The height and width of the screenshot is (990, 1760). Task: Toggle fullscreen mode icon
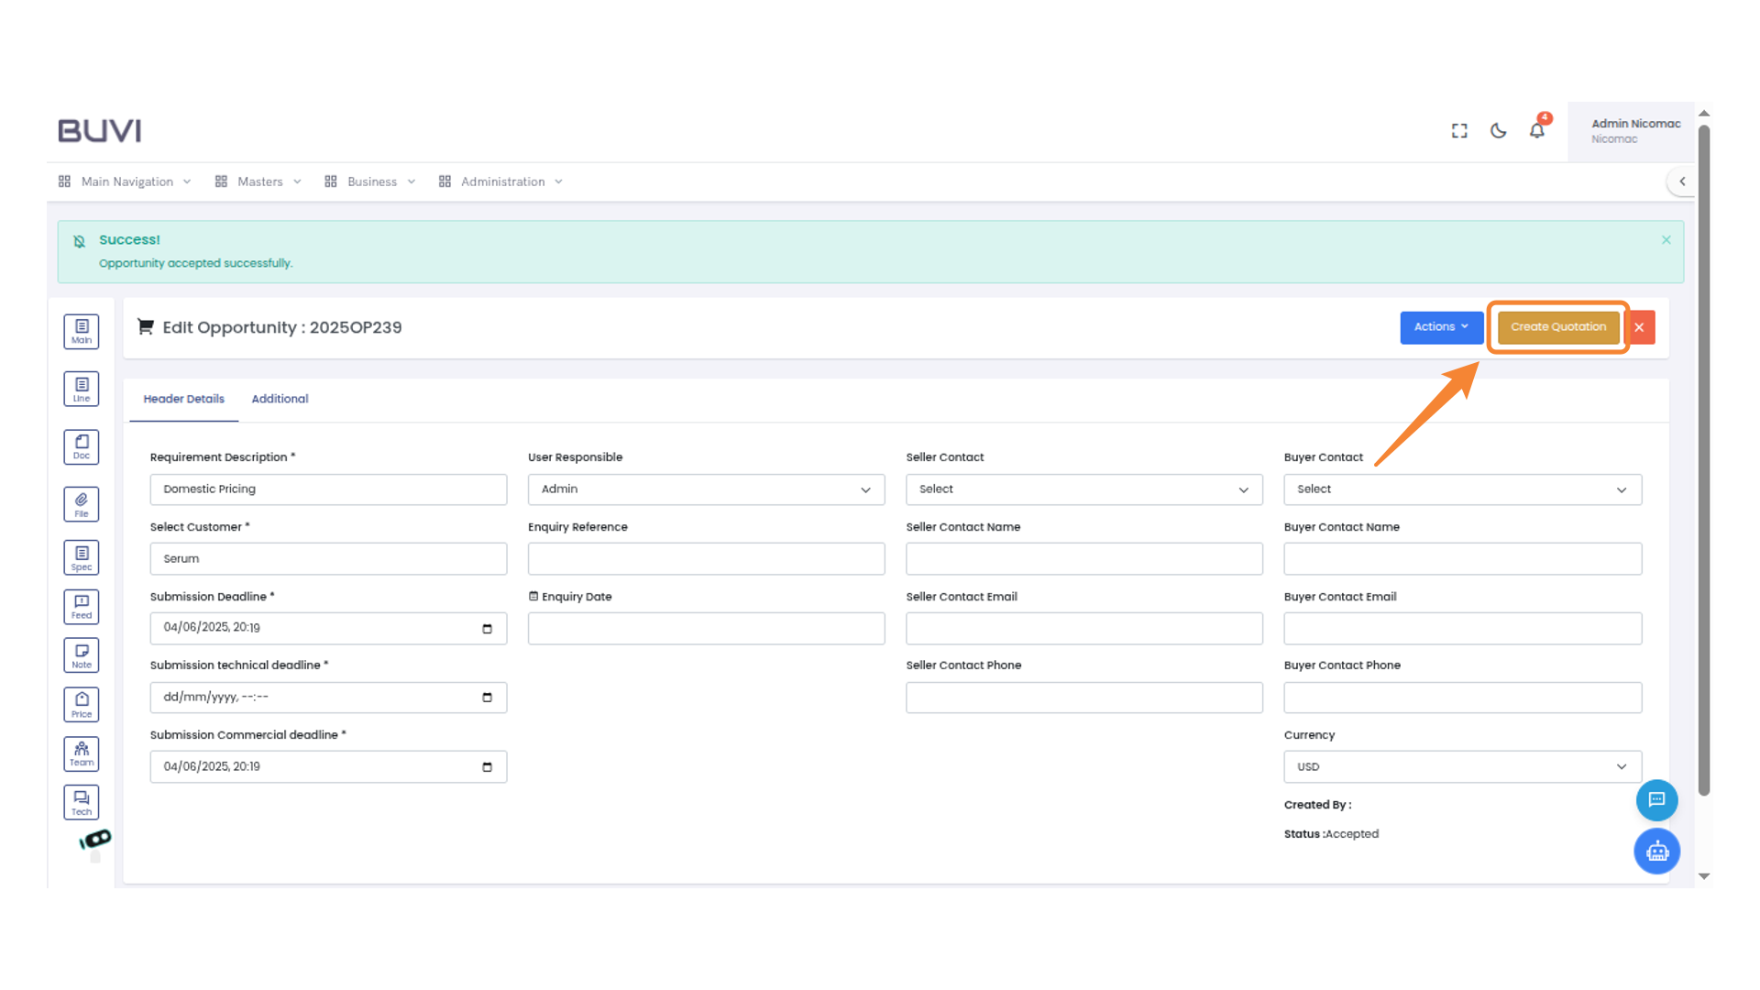1459,130
